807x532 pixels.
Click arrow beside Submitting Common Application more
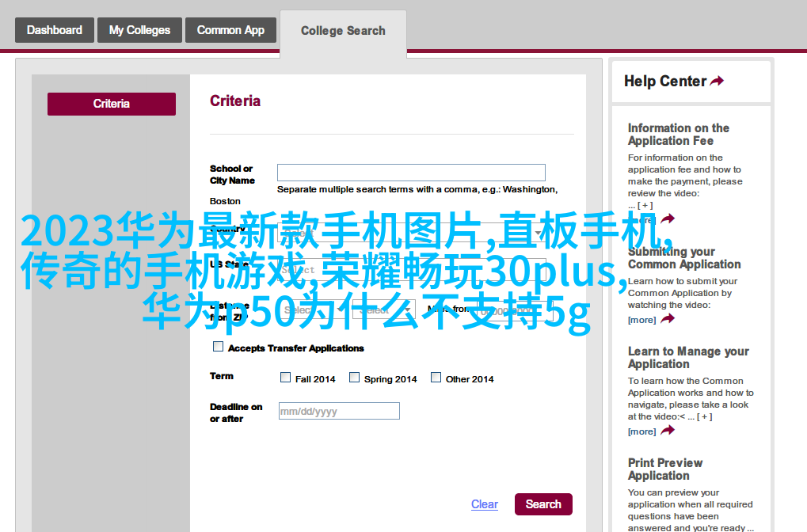click(x=668, y=319)
